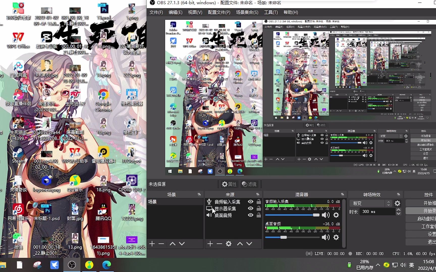
Task: Open the 场景集合(S) menu
Action: tap(247, 12)
